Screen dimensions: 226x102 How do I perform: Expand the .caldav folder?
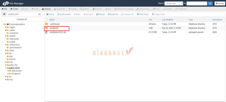click(6, 30)
